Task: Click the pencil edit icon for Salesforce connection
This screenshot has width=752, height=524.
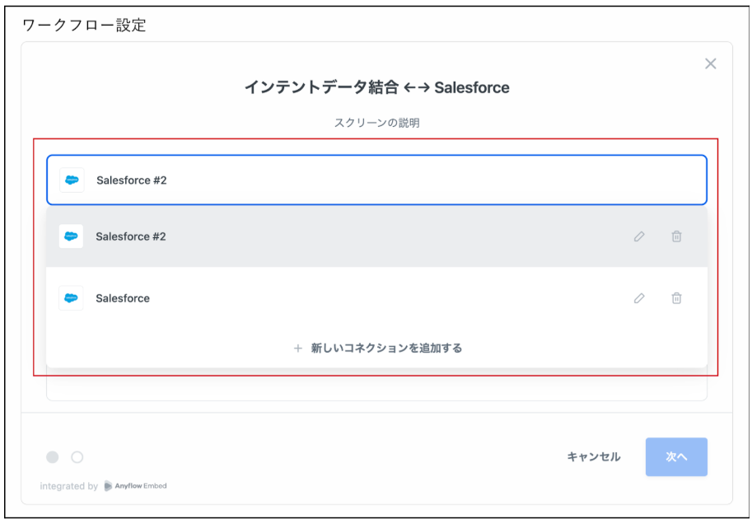Action: (640, 298)
